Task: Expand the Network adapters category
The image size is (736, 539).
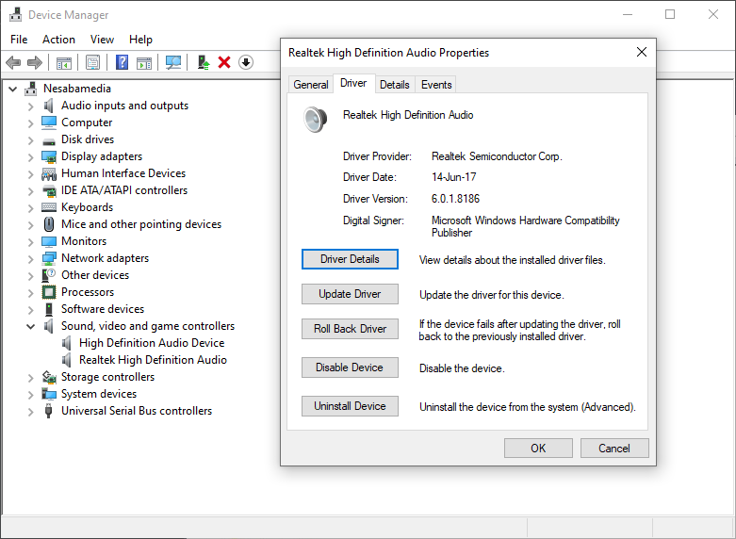Action: [31, 258]
